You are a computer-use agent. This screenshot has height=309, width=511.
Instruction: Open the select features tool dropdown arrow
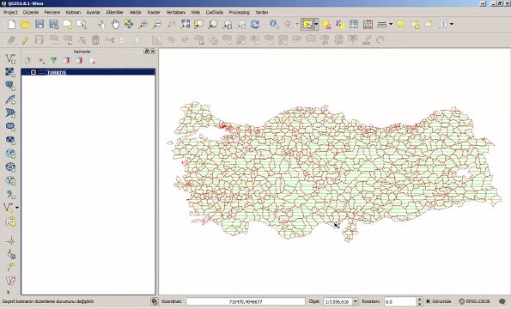pos(316,24)
